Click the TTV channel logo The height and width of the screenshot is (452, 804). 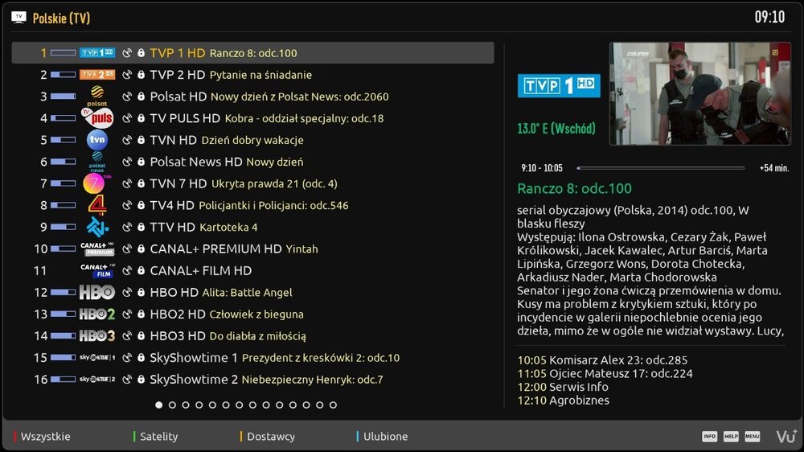97,227
